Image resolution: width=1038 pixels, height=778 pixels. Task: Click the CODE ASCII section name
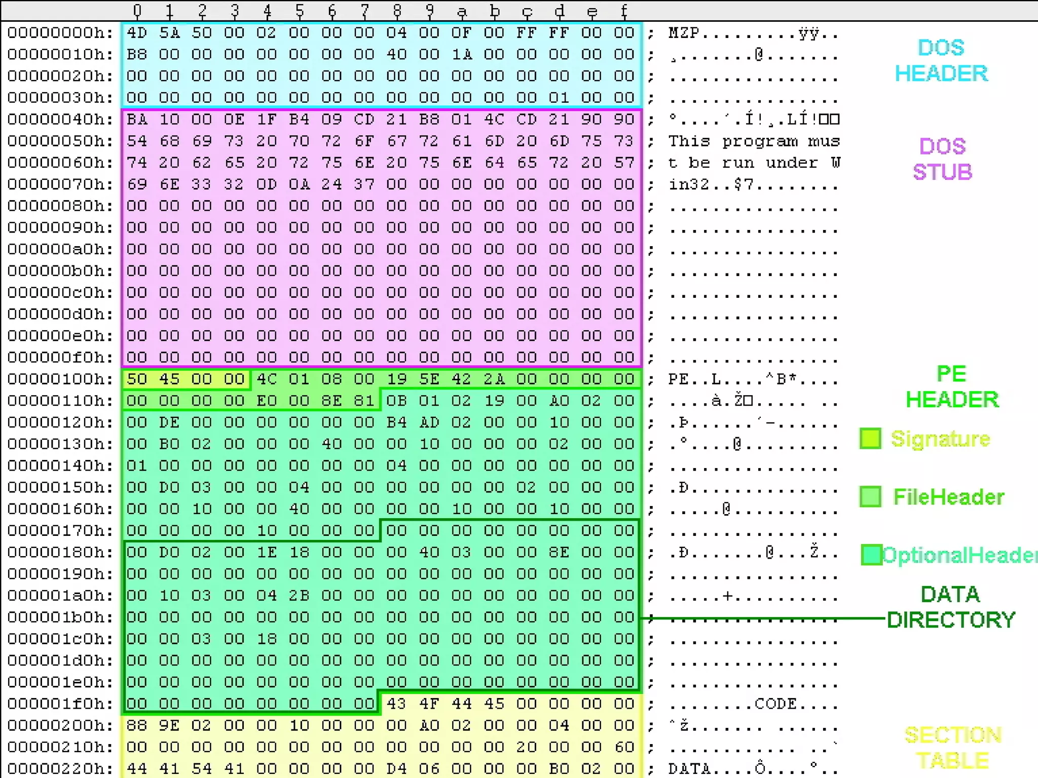coord(775,704)
